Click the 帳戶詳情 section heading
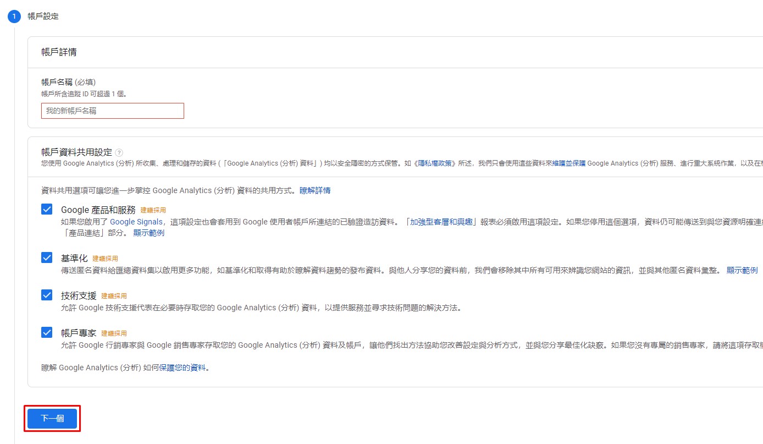The image size is (763, 444). coord(59,52)
